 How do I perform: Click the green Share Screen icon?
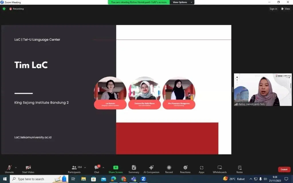tap(116, 168)
